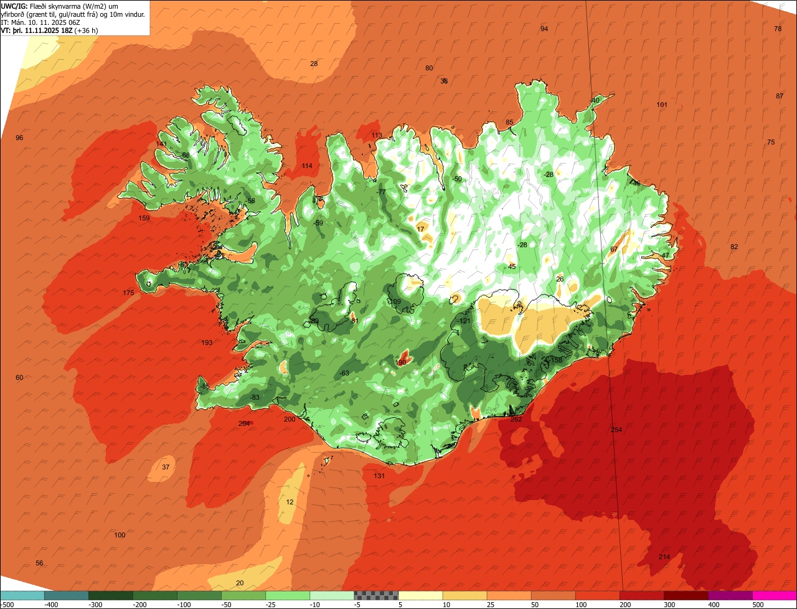This screenshot has height=609, width=797.
Task: Select the -300 to -200 dark green swatch
Action: 111,595
